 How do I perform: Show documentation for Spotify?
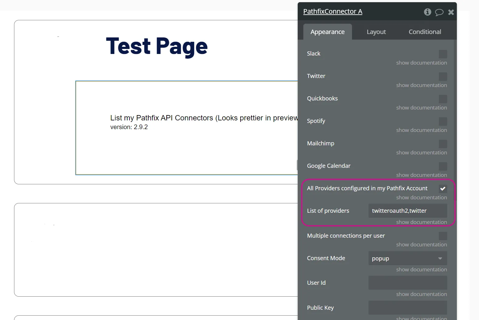pyautogui.click(x=422, y=130)
